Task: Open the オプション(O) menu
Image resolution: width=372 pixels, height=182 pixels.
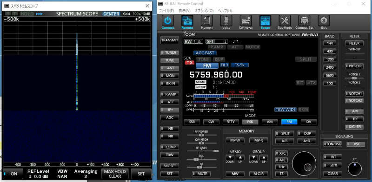Action: coord(204,11)
